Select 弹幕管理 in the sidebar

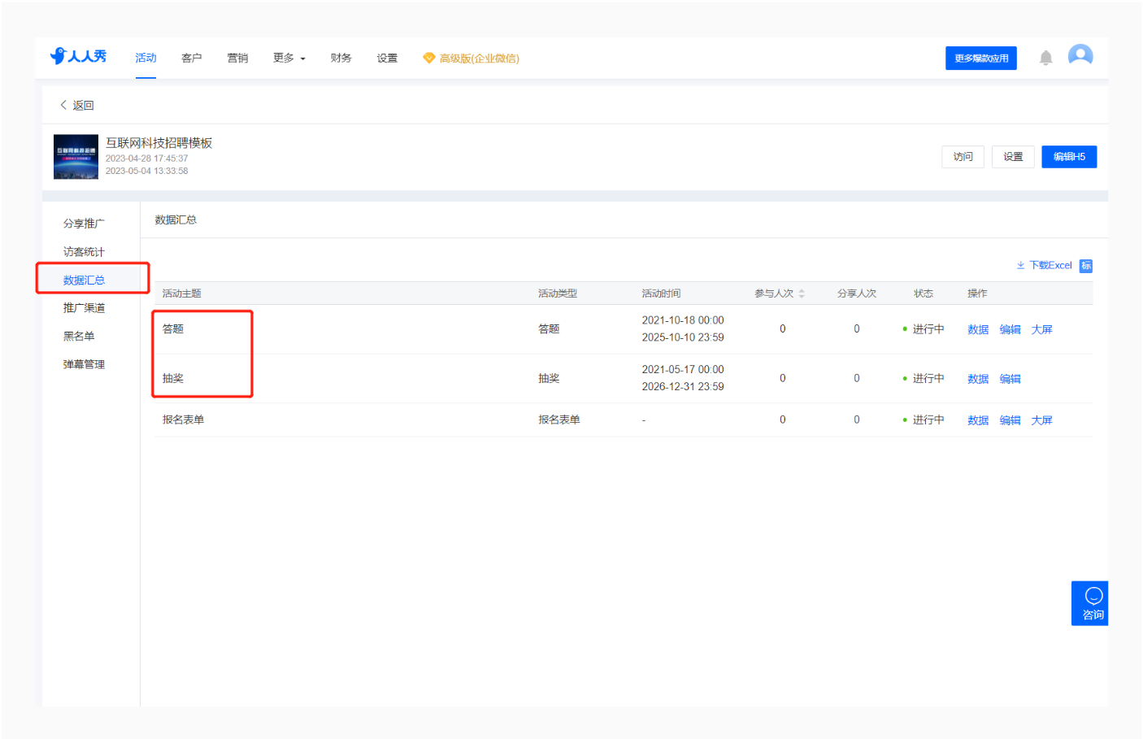[x=84, y=364]
